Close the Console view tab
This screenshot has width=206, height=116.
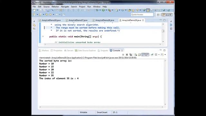coord(122,51)
